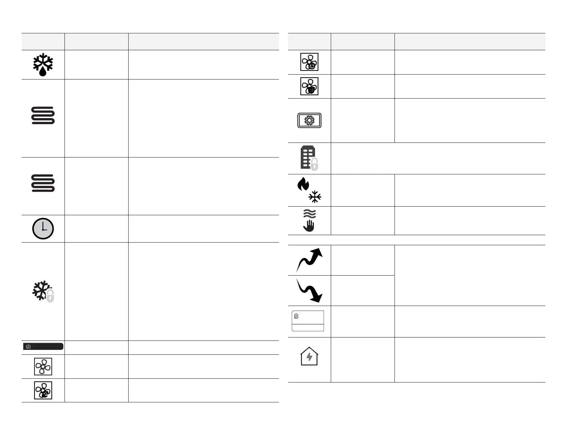Click the right table's blank header row

[x=417, y=42]
